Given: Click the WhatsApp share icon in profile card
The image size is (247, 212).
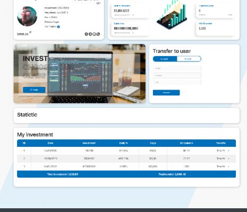Looking at the screenshot, I should [98, 34].
